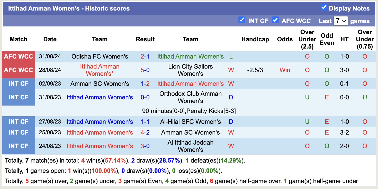Select the INT CF badge on 02/09/23 row
Screen dimensions: 378x189
click(x=18, y=83)
